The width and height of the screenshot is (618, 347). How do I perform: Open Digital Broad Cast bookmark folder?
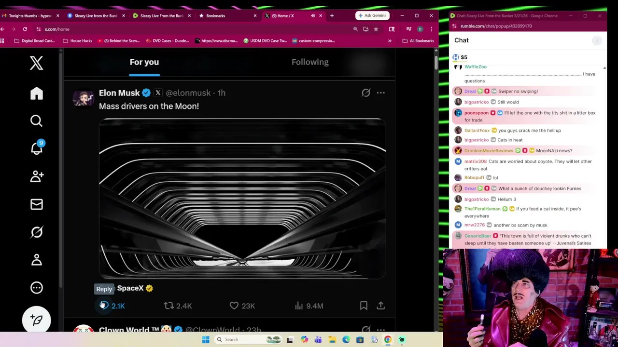[34, 40]
